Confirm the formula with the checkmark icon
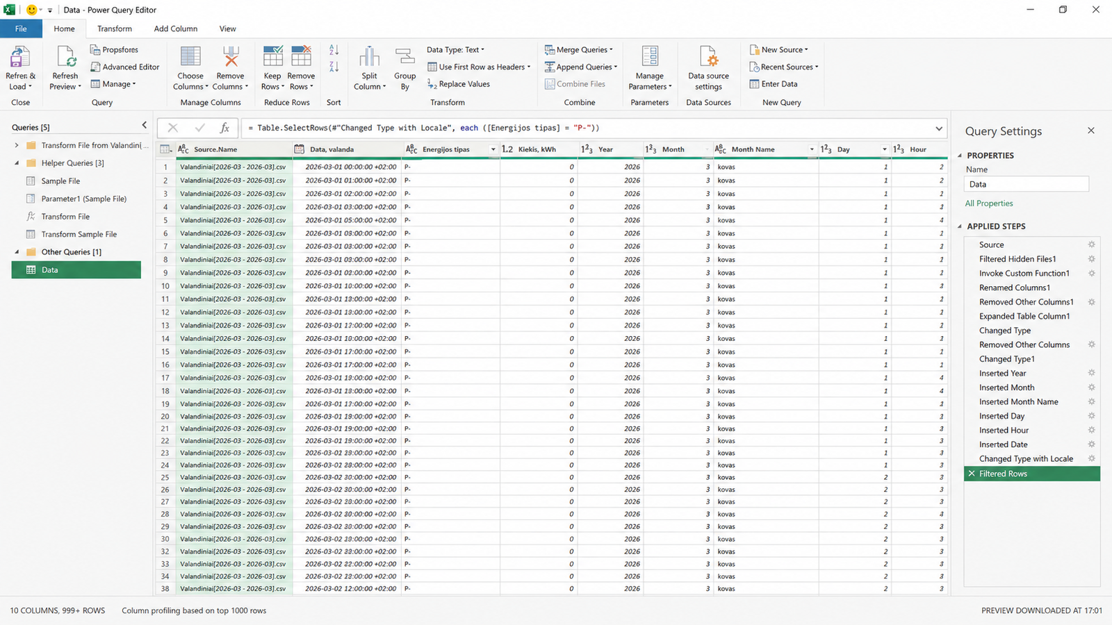 pos(200,128)
